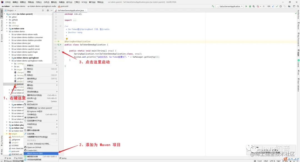Choose 重新格式化代码(R) in context menu

pyautogui.click(x=41, y=95)
